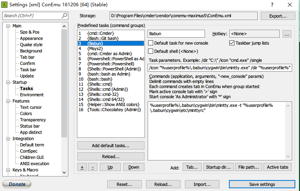Click the Export... button

(x=278, y=16)
